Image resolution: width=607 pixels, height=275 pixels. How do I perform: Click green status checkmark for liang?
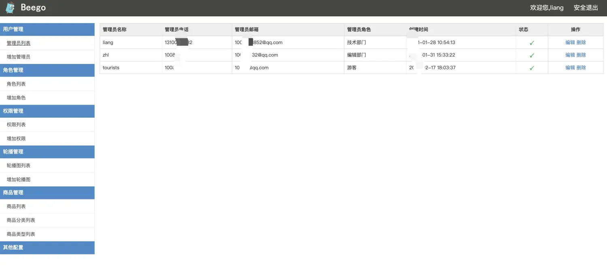point(532,43)
